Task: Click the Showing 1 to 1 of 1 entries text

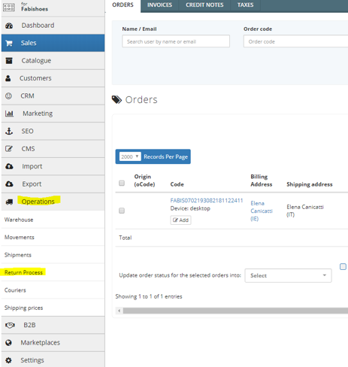Action: coord(149,296)
